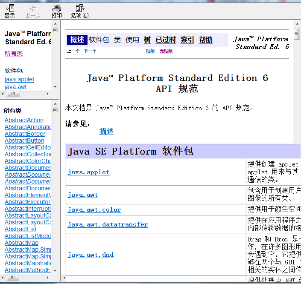301x284 pixels.
Task: Click the class list frame's scroll down arrow
Action: (x=55, y=271)
